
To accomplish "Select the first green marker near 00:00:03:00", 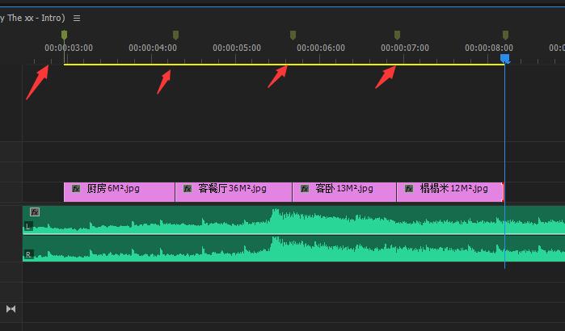I will click(x=65, y=35).
